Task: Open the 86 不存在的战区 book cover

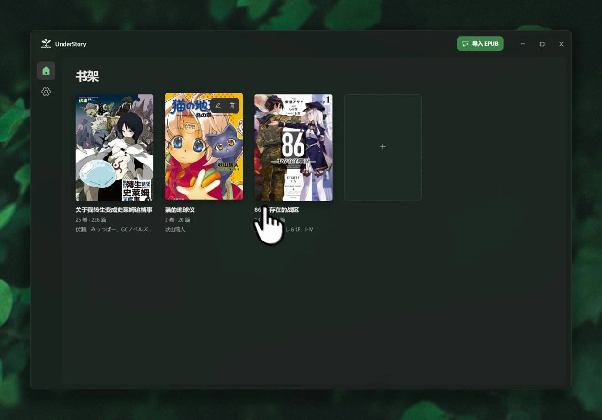Action: 293,147
